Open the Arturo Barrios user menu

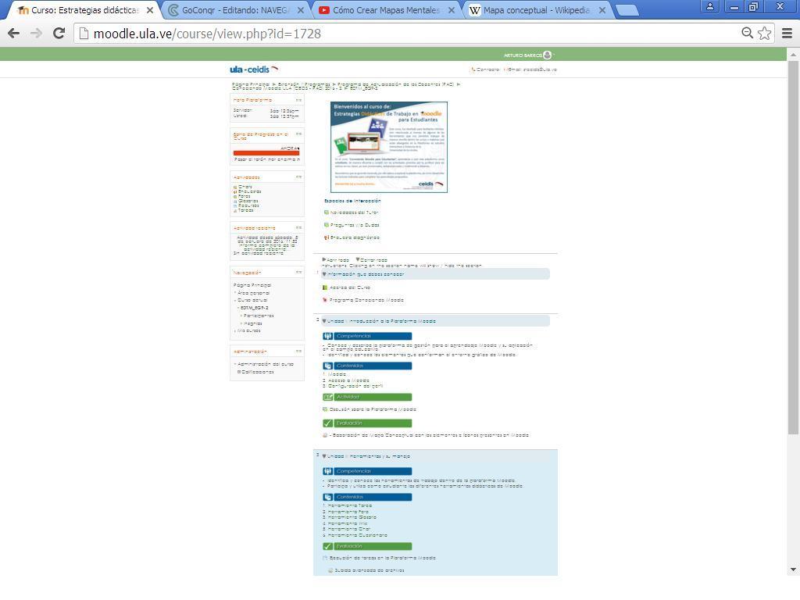pyautogui.click(x=528, y=55)
